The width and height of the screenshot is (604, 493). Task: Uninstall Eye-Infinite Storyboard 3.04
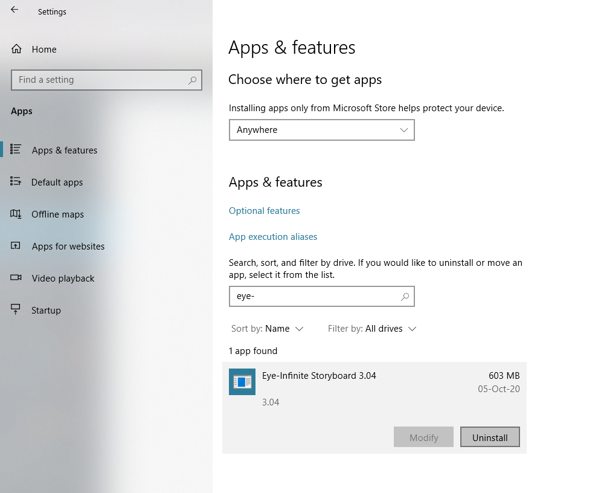490,437
